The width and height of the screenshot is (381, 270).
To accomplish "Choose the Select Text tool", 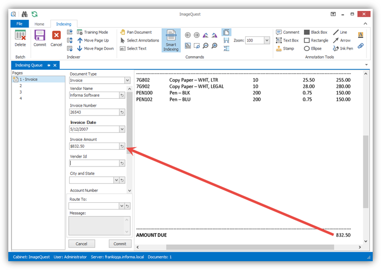I will click(133, 48).
